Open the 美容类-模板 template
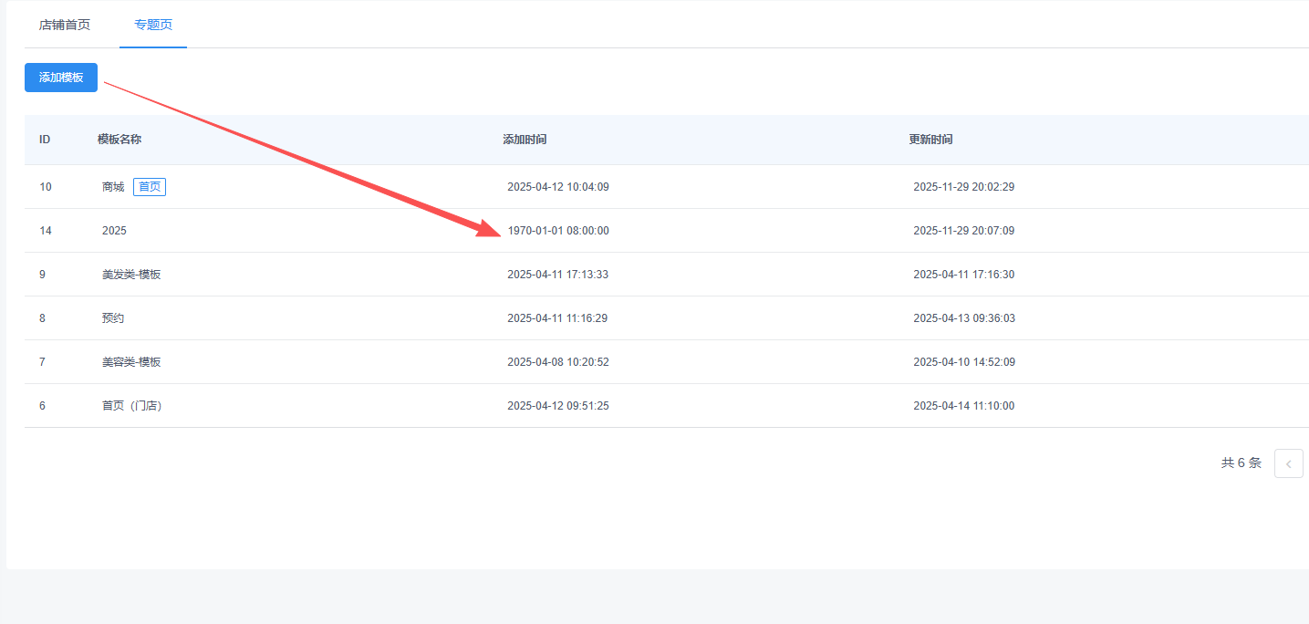Image resolution: width=1309 pixels, height=624 pixels. [x=131, y=362]
